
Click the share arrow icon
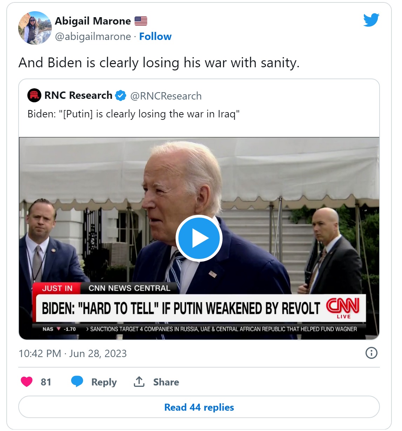139,382
